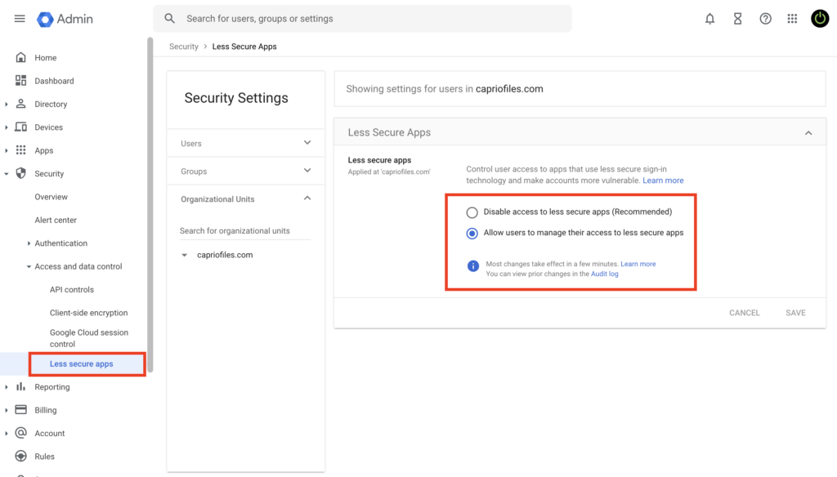Click the Devices icon in sidebar
Screen dimensions: 837x477
20,127
